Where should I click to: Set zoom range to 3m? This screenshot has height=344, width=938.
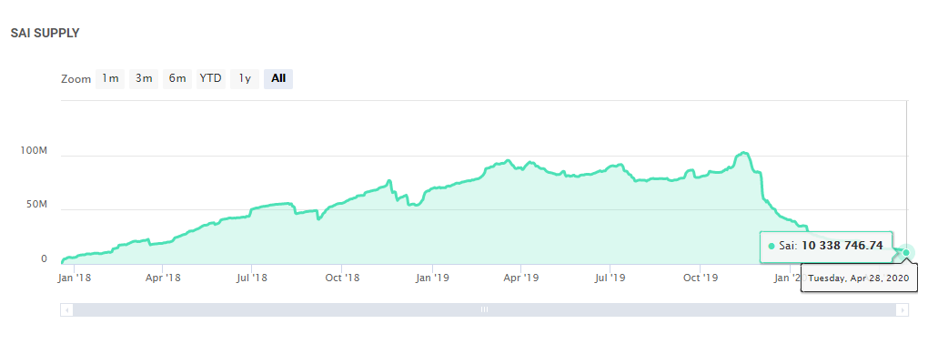point(144,78)
